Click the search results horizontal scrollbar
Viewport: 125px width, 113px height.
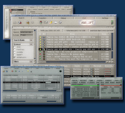(x=72, y=62)
